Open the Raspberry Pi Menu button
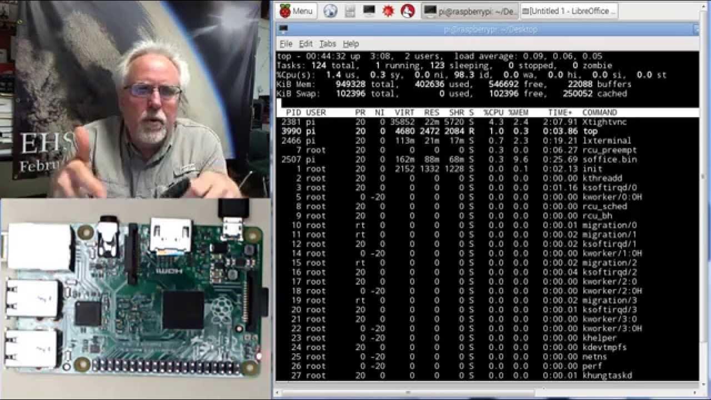Screen dimensions: 711x400 [x=296, y=11]
